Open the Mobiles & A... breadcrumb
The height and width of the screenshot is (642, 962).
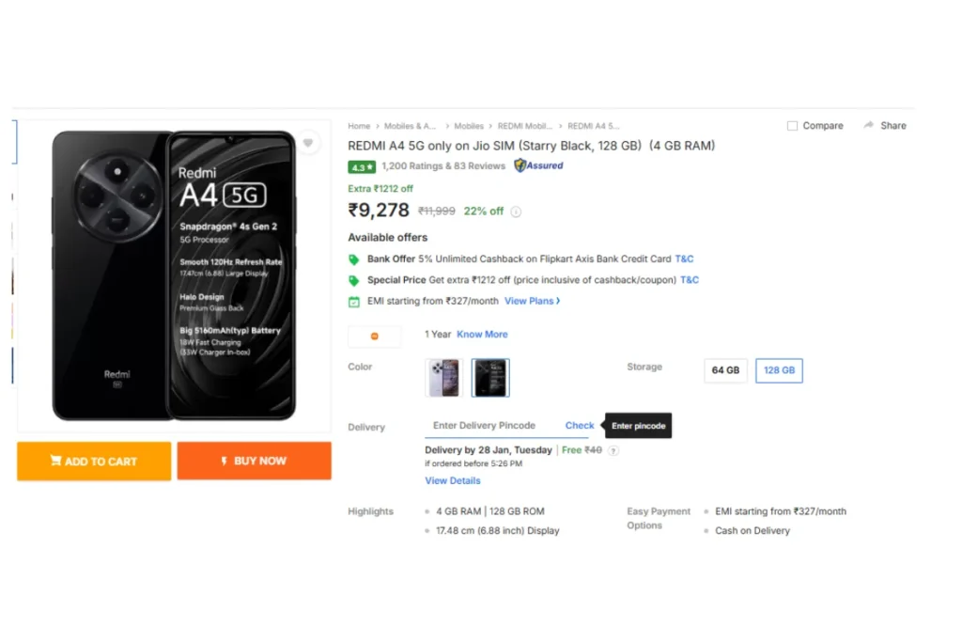[410, 126]
